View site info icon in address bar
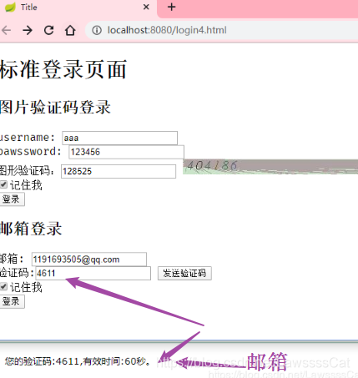This screenshot has height=378, width=358. (97, 30)
